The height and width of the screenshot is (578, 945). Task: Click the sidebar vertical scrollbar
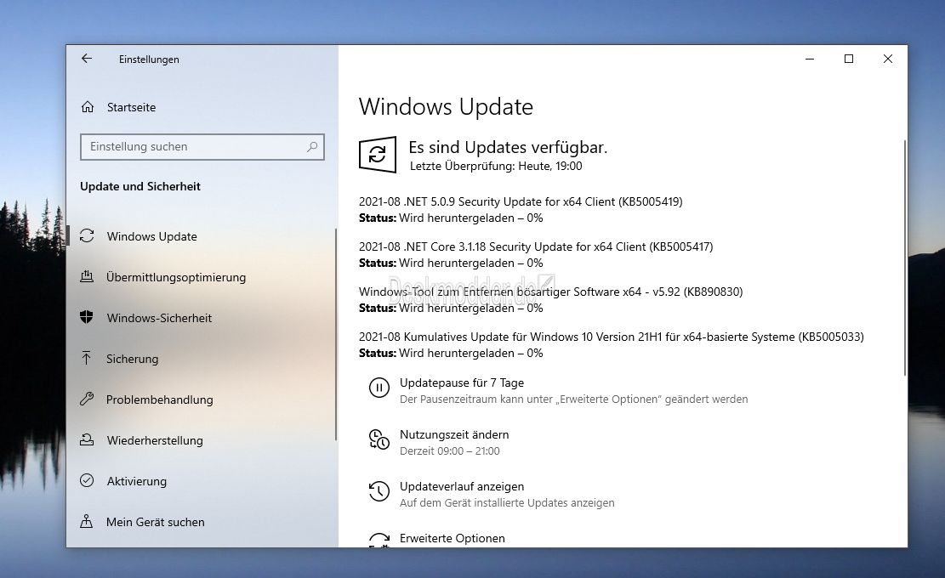coord(336,334)
